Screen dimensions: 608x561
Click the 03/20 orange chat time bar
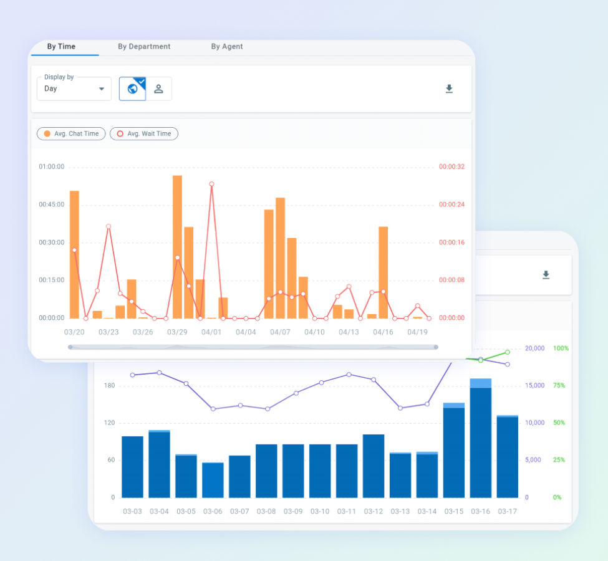click(74, 255)
